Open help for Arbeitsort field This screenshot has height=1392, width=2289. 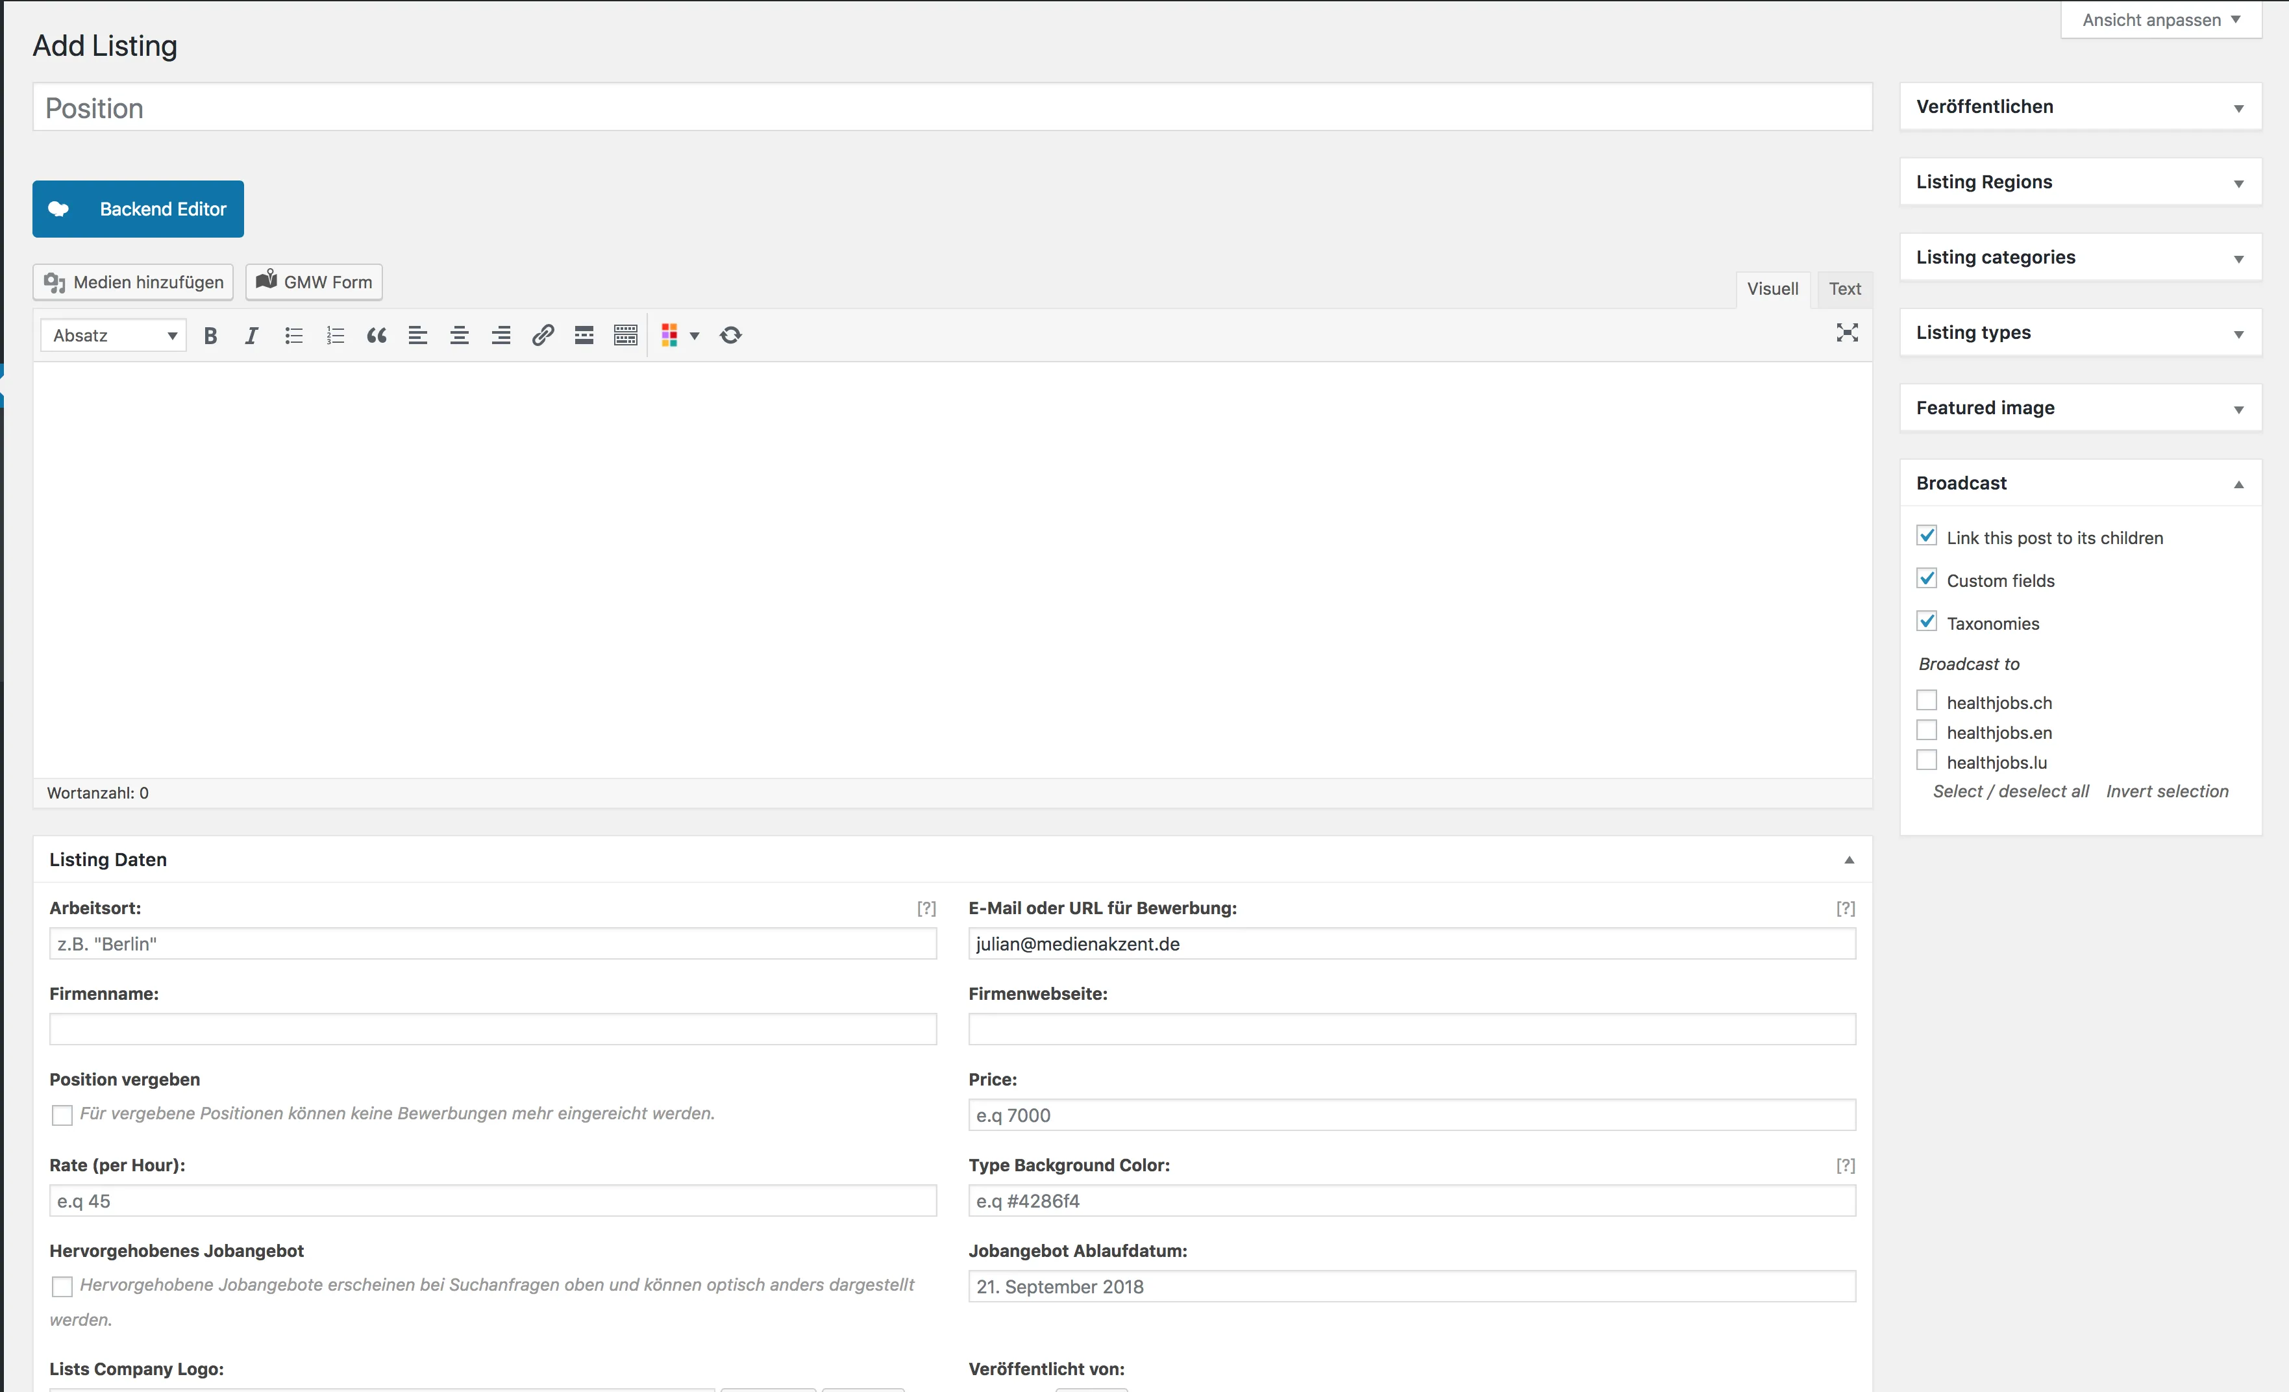(926, 908)
